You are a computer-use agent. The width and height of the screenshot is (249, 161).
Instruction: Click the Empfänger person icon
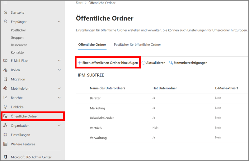5,21
